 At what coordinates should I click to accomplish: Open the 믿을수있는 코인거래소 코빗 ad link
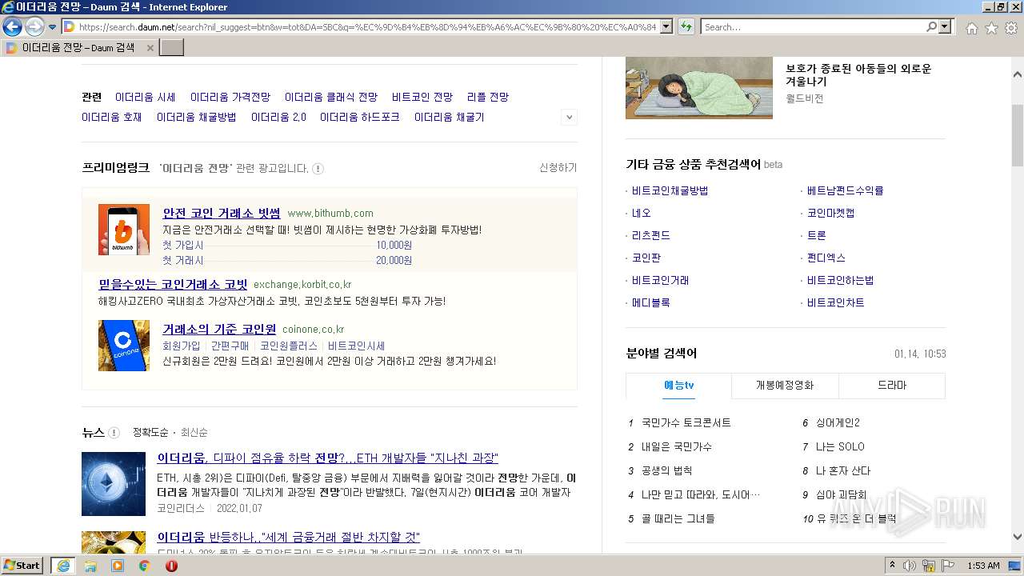click(x=173, y=285)
